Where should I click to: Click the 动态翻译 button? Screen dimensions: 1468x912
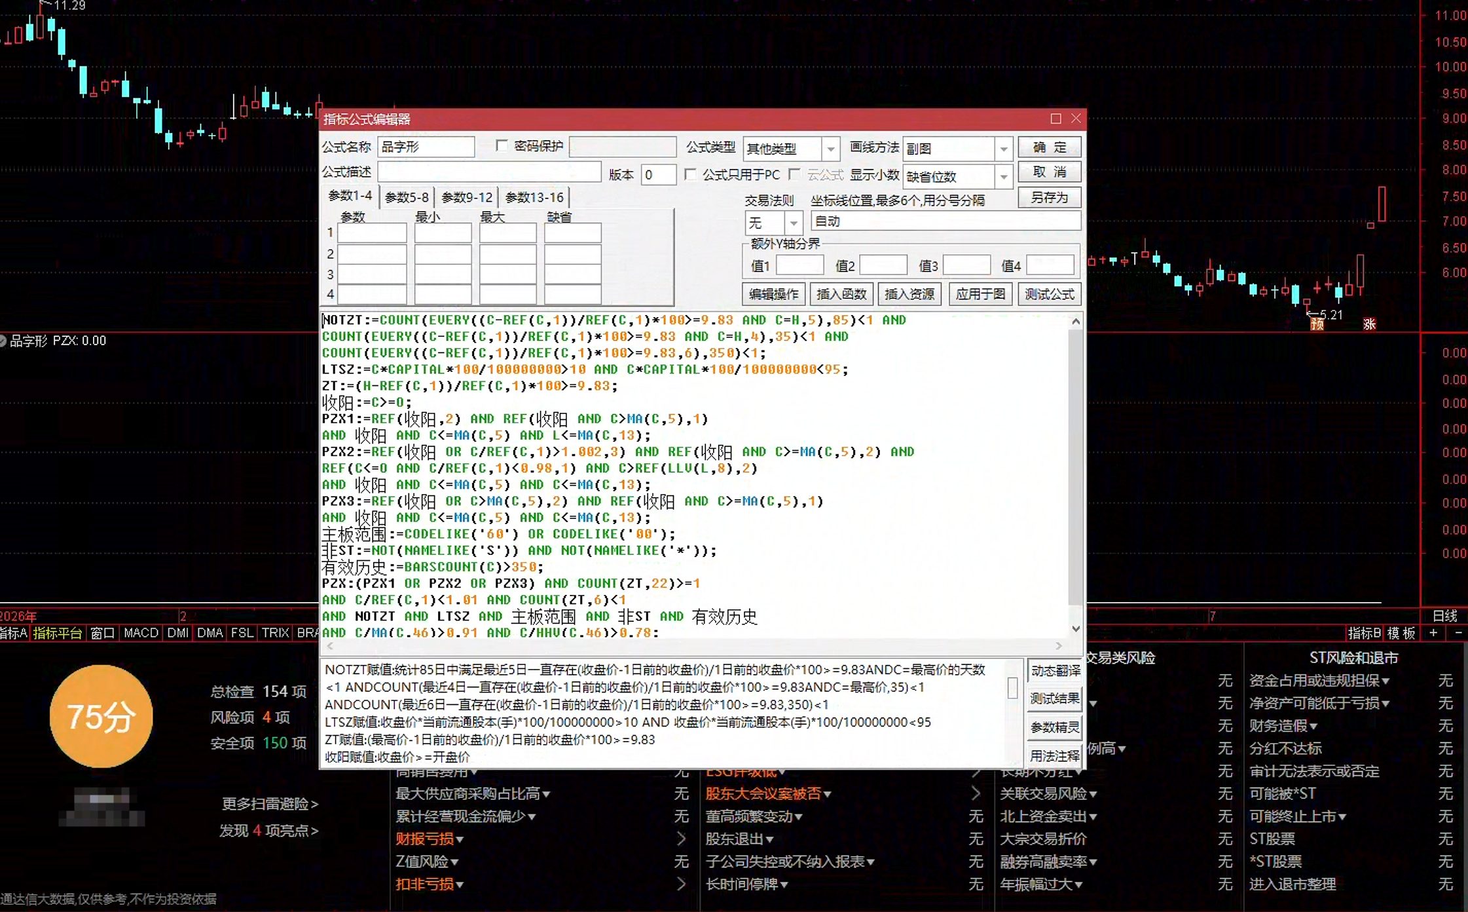coord(1055,671)
